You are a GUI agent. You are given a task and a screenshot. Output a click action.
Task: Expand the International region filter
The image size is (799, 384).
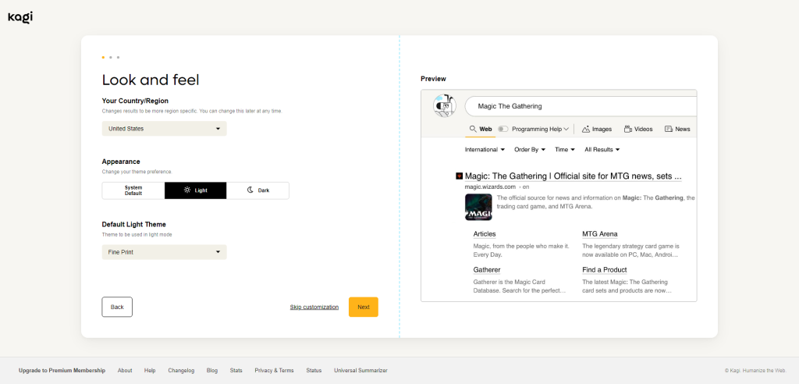(x=485, y=149)
